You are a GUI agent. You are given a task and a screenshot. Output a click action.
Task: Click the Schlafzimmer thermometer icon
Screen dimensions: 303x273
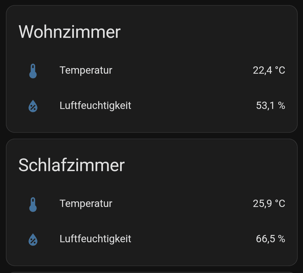33,204
